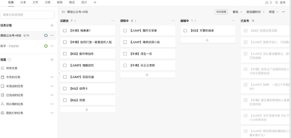Screen dimensions: 291x138
Task: Open more options for 微信公众号+B站 group
Action: coord(52,36)
